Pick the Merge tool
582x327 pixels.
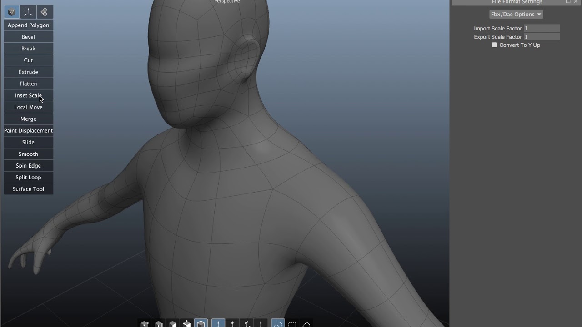point(28,119)
